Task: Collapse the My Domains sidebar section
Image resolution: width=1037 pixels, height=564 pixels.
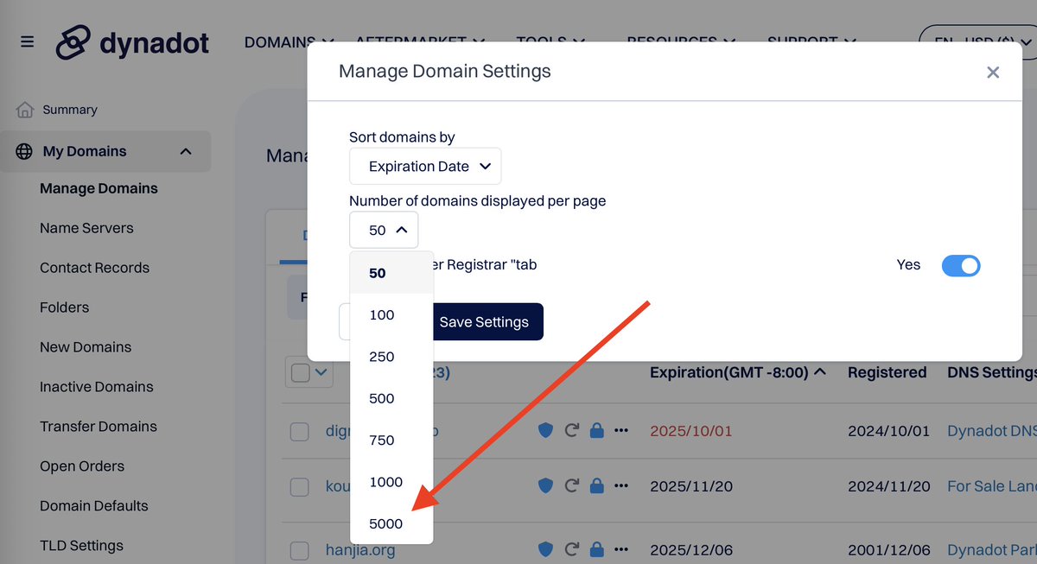Action: (x=186, y=151)
